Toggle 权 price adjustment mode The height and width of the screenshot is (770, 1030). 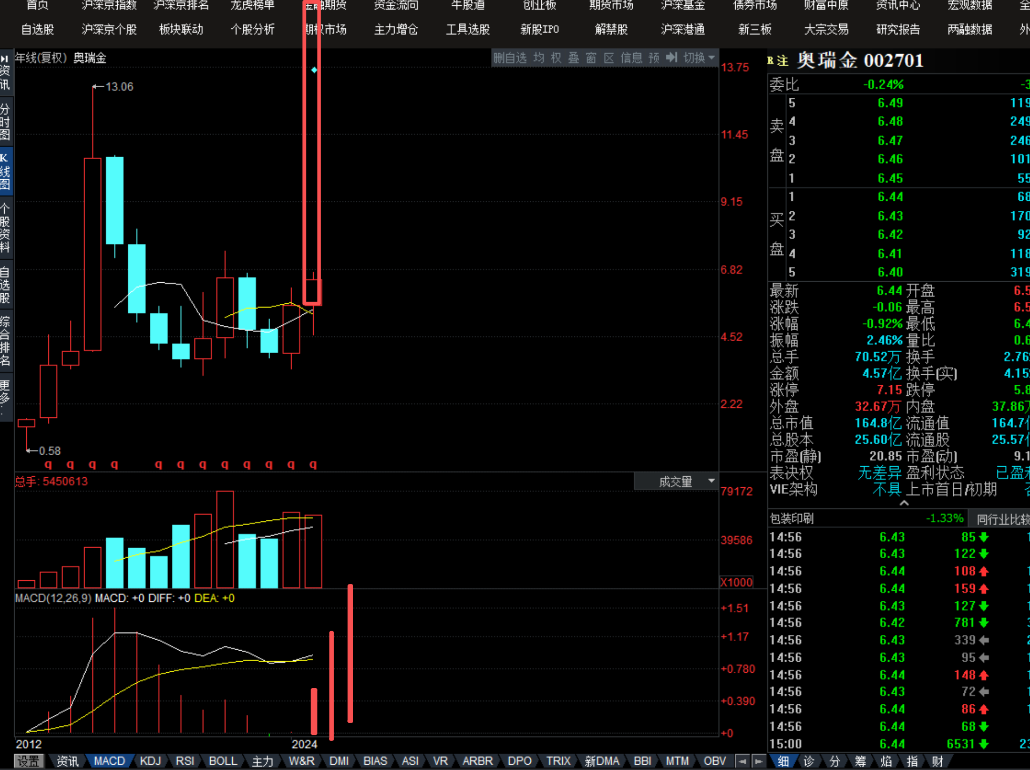tap(556, 58)
